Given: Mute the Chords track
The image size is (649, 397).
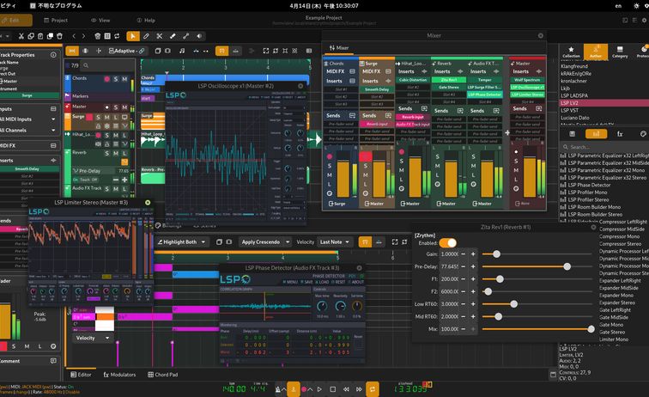Looking at the screenshot, I should pos(124,79).
